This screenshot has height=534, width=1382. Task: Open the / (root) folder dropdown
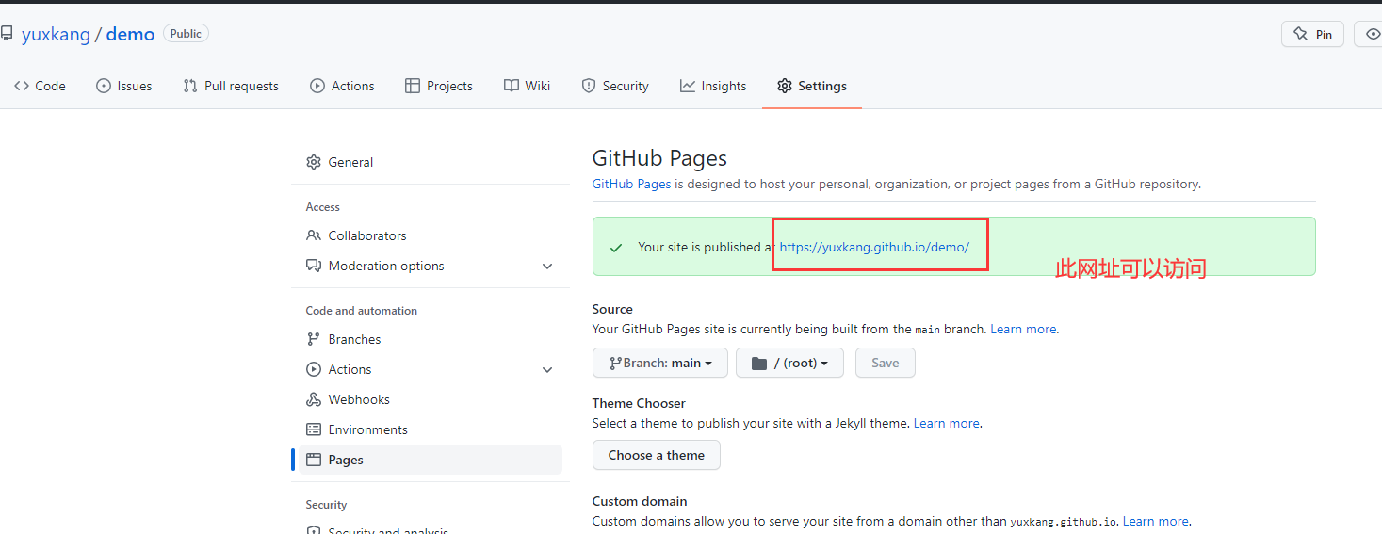(789, 363)
